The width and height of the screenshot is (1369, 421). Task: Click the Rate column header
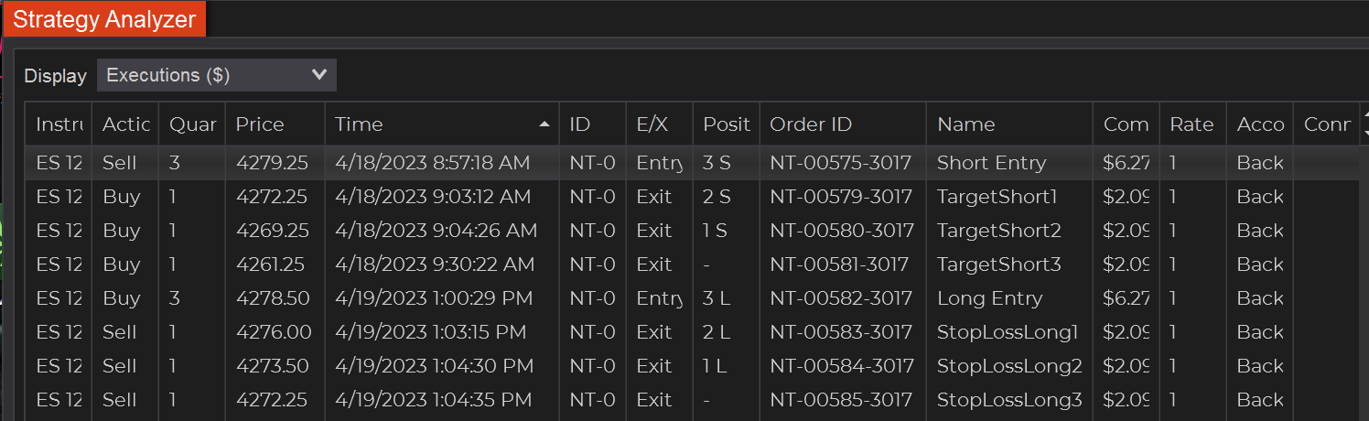pos(1191,124)
